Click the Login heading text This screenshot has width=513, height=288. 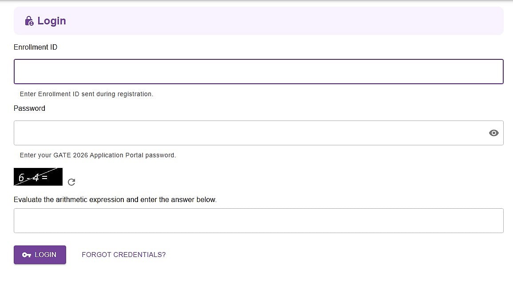(x=51, y=21)
